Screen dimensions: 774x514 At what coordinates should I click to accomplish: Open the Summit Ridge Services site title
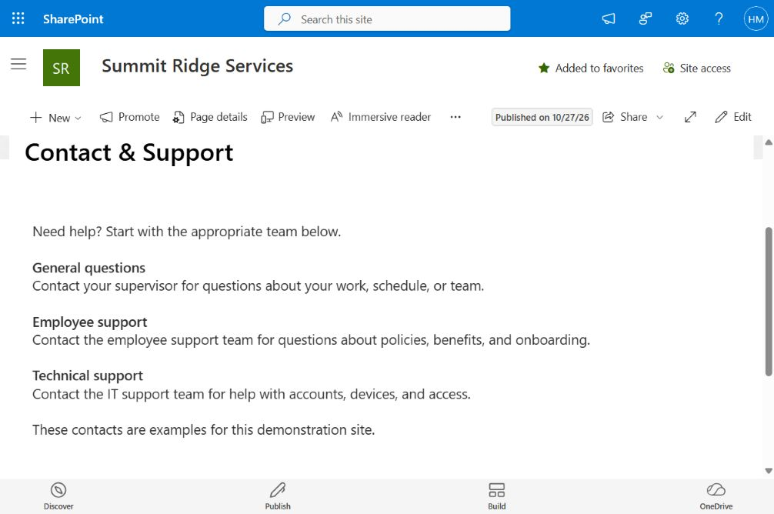coord(198,65)
